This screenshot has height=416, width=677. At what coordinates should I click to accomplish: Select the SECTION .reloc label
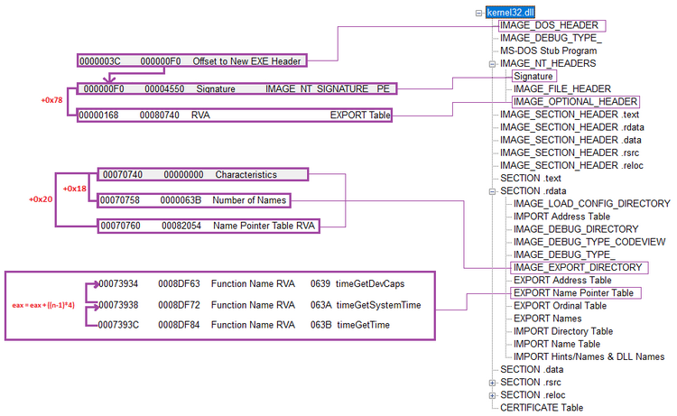(x=533, y=395)
